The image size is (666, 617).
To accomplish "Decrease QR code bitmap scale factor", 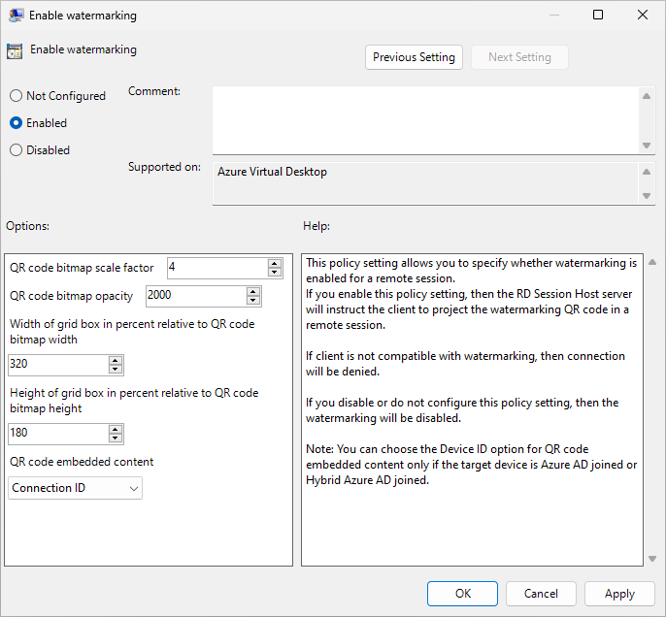I will tap(275, 273).
